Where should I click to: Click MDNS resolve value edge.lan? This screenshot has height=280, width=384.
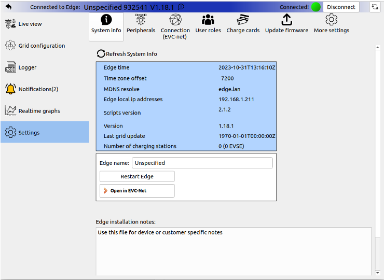pos(229,89)
